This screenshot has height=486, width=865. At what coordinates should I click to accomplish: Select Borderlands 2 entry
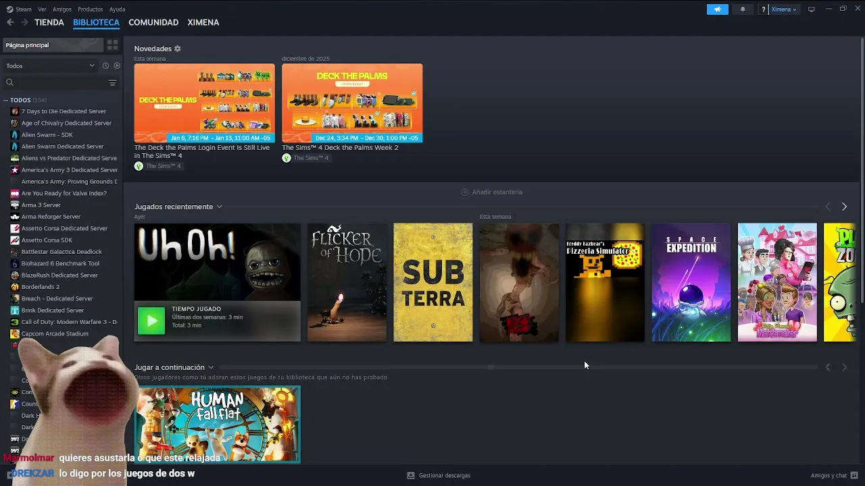[x=40, y=287]
